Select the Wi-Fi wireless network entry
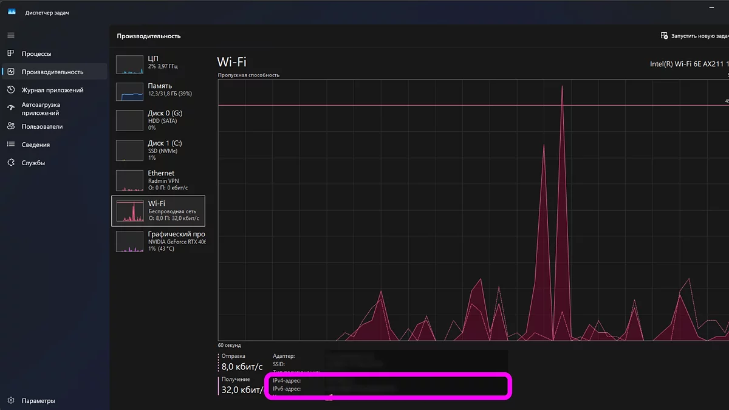Viewport: 729px width, 410px height. pyautogui.click(x=159, y=210)
